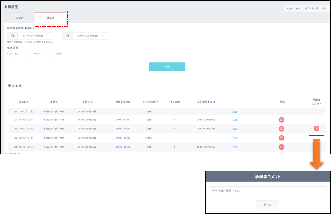The image size is (331, 214).
Task: Switch to the 未対応 tab
Action: click(20, 18)
